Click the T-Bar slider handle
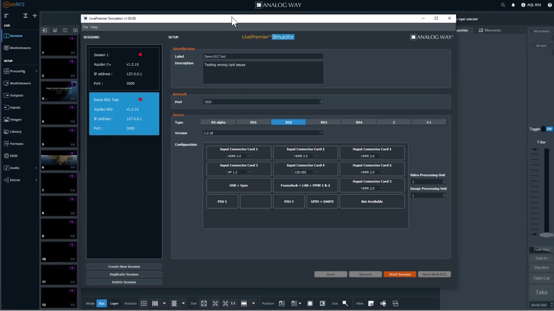Screen dimensions: 554x311 tap(546, 235)
